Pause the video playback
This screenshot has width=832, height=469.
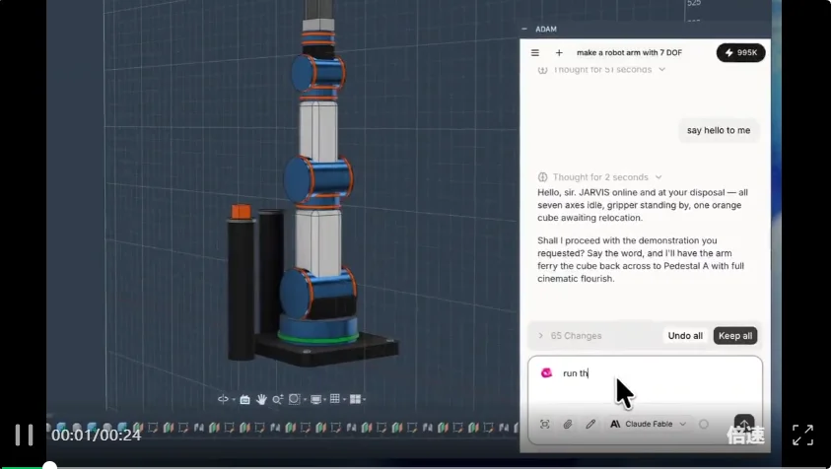(x=24, y=435)
